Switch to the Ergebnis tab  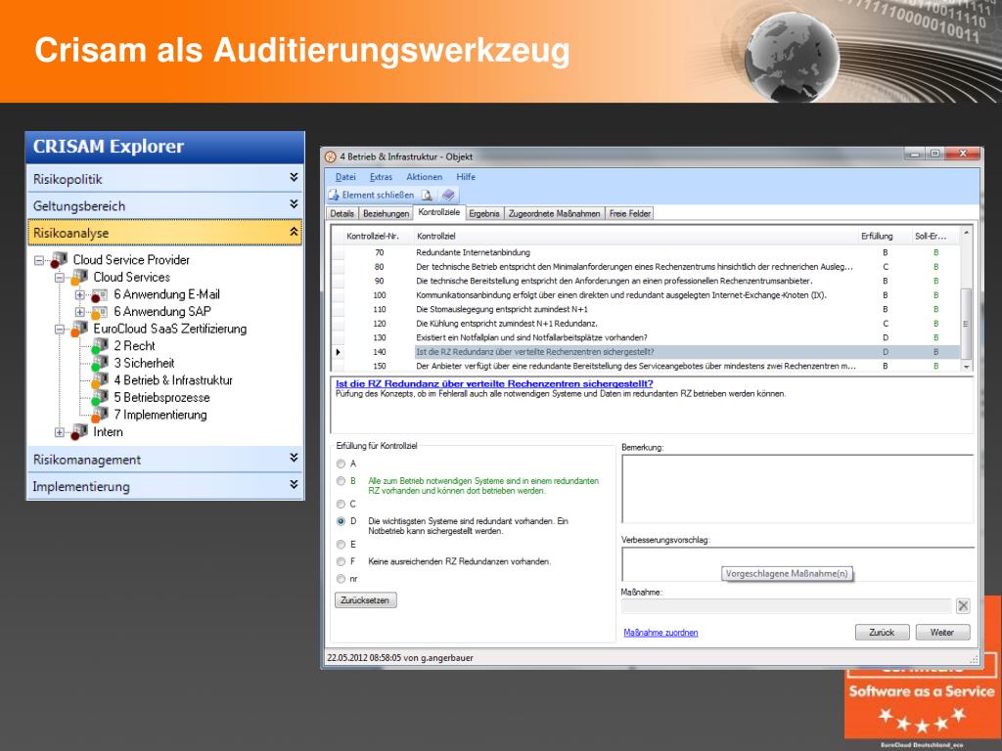point(484,213)
